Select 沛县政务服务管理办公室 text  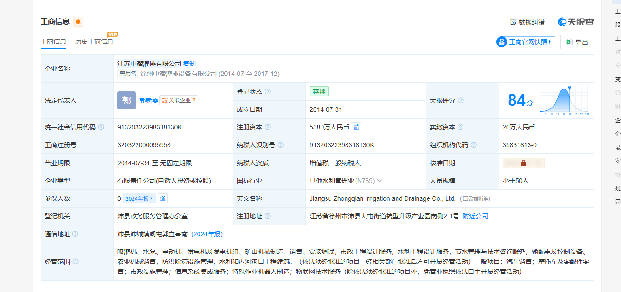(x=153, y=216)
